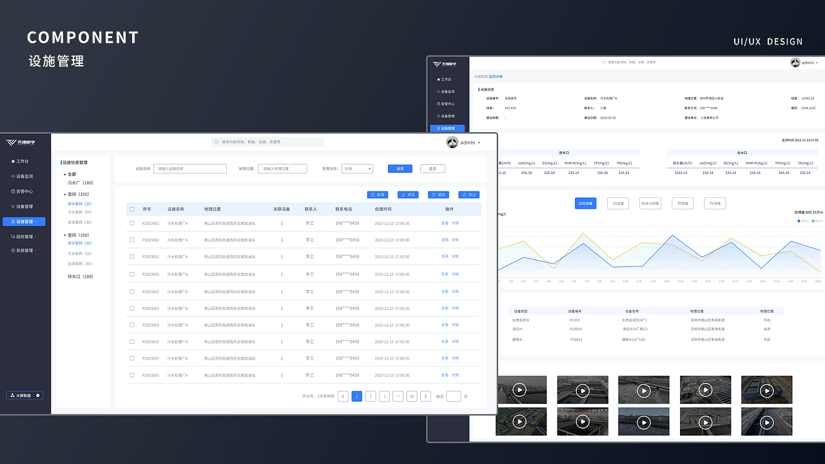The width and height of the screenshot is (825, 464).
Task: Click the 重置 button
Action: 432,169
